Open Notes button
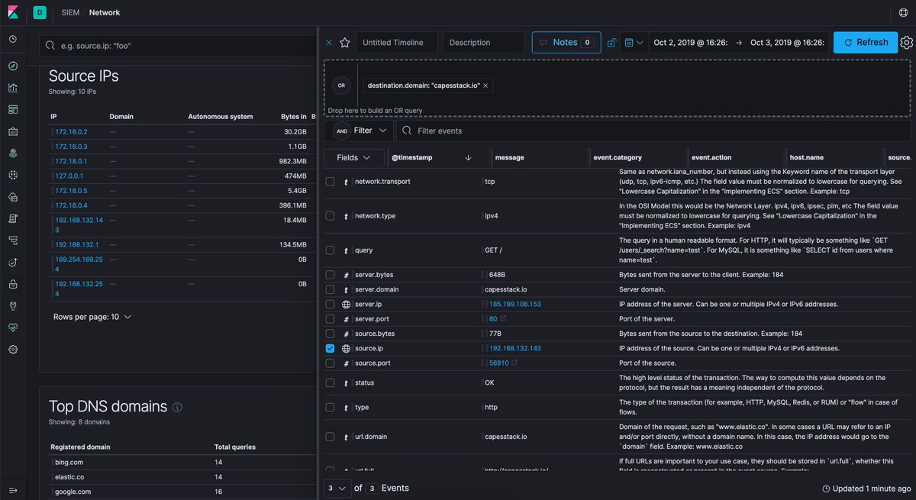 566,43
